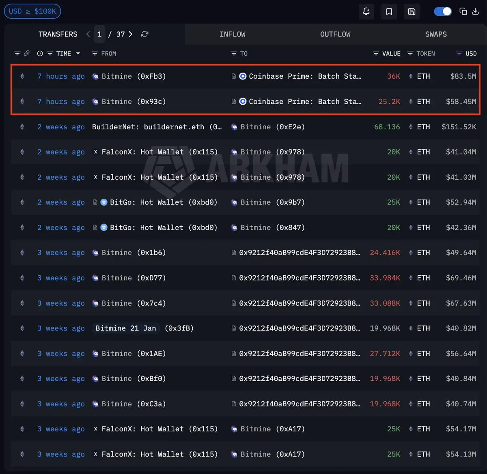
Task: Open Bitmine (0xFb3) sender link
Action: tap(134, 76)
